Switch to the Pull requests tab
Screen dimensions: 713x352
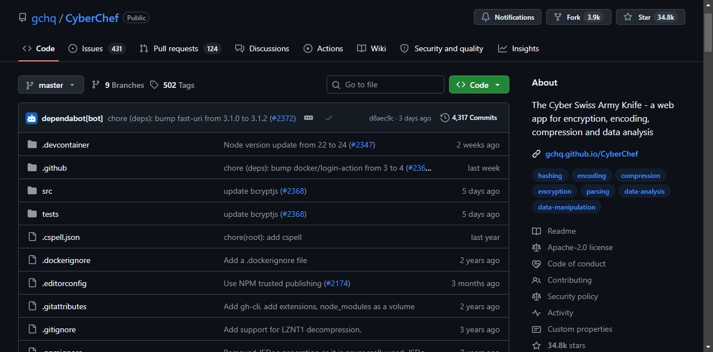click(179, 48)
